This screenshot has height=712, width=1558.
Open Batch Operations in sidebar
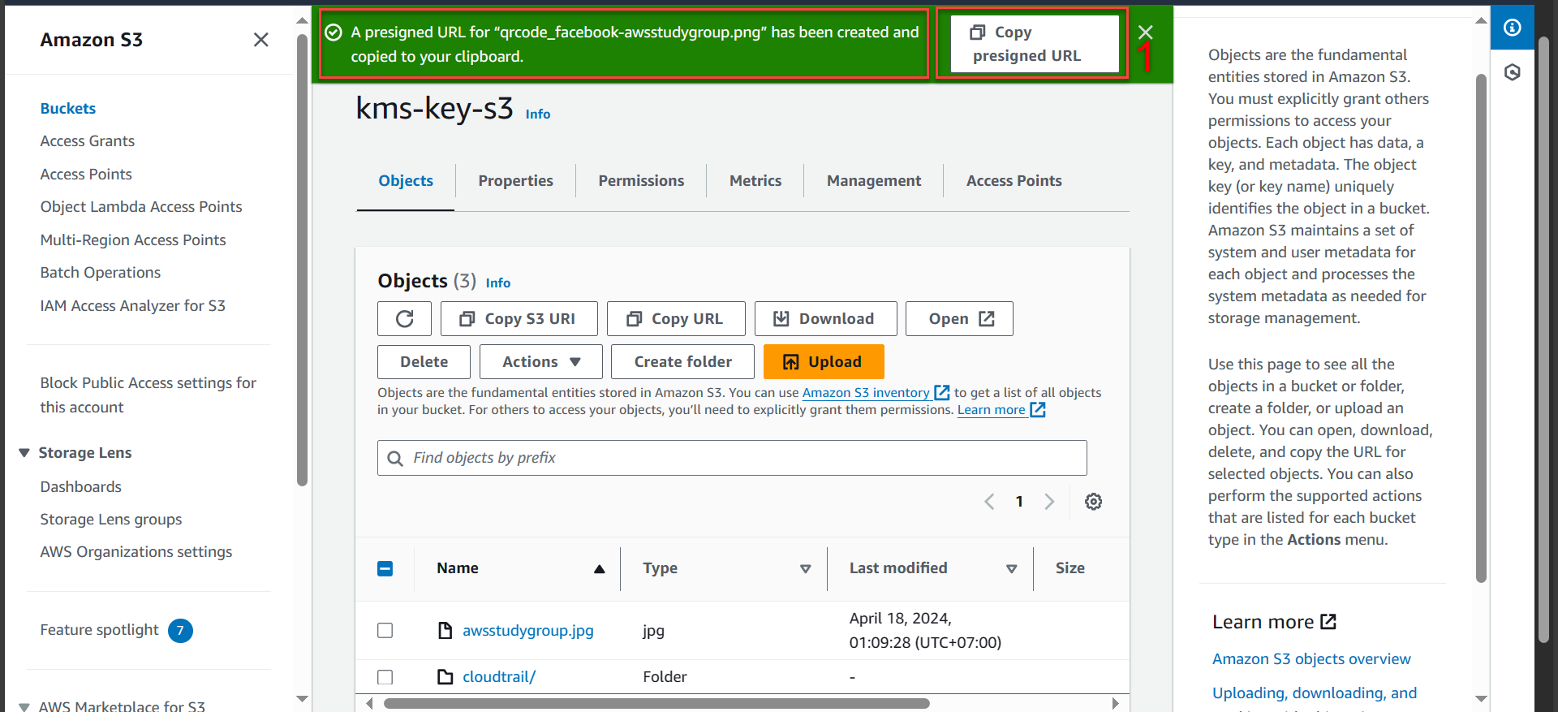click(101, 273)
